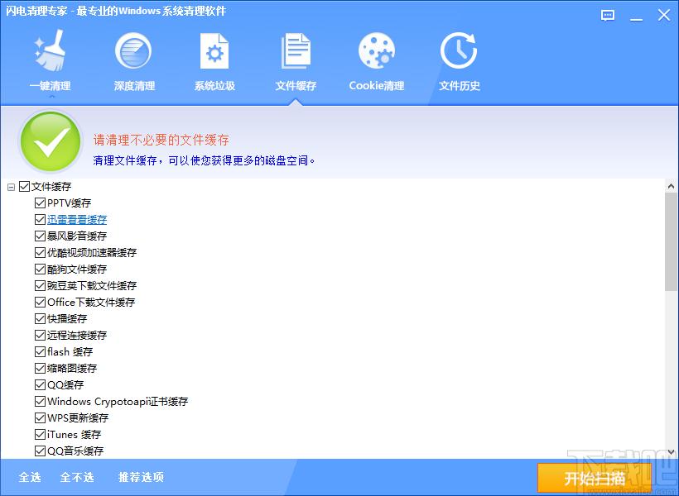Select the 迅雷看看缓存 highlighted label
The image size is (679, 496).
coord(77,219)
